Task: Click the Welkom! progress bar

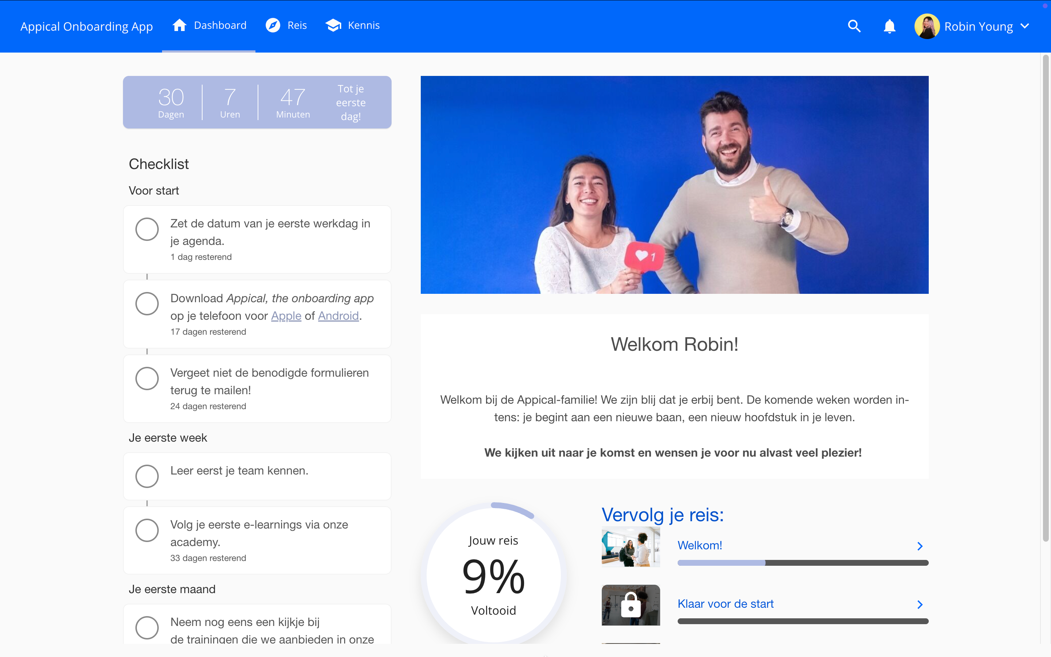Action: click(802, 563)
